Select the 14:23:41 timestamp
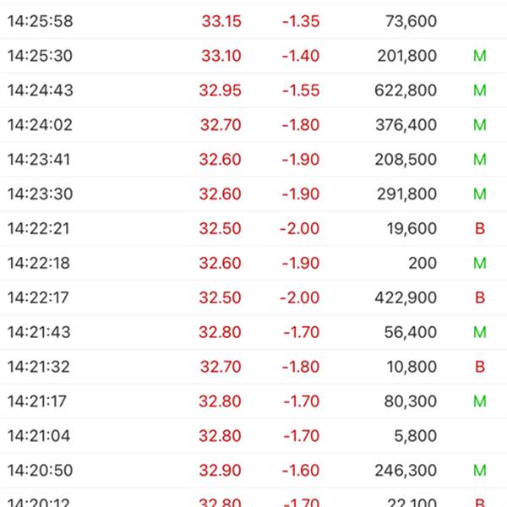507x507 pixels. [x=39, y=160]
